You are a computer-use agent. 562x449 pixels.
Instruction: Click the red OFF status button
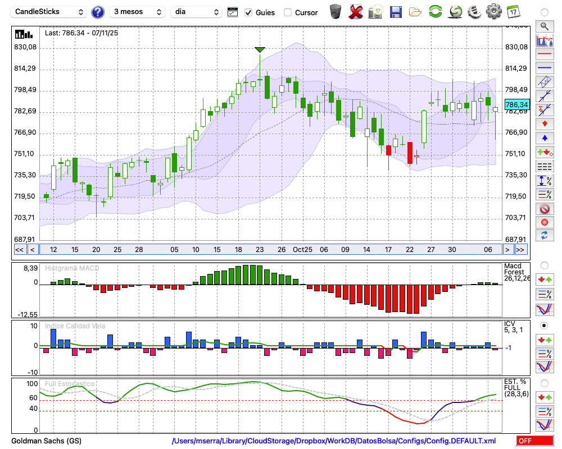pyautogui.click(x=534, y=441)
